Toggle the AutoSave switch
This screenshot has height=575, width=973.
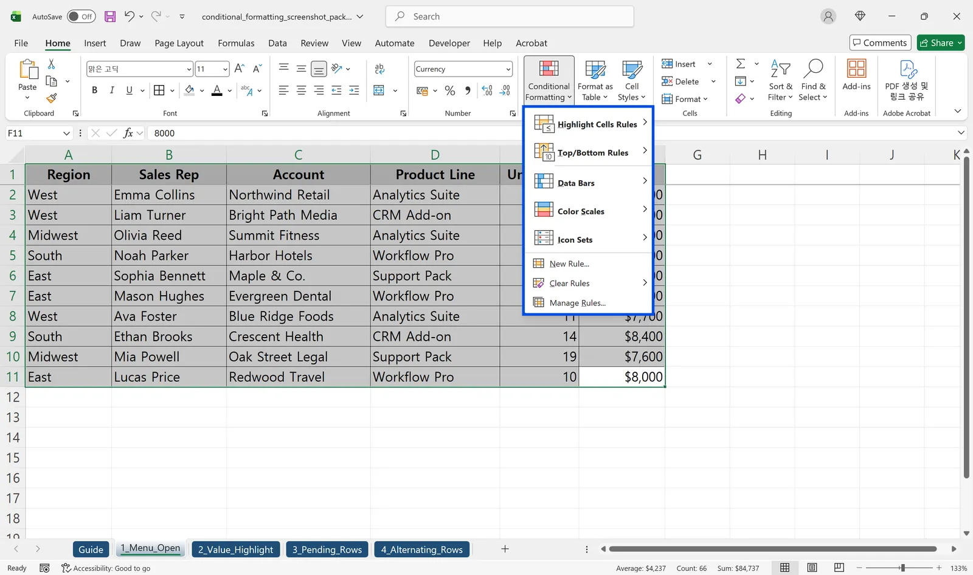point(81,16)
